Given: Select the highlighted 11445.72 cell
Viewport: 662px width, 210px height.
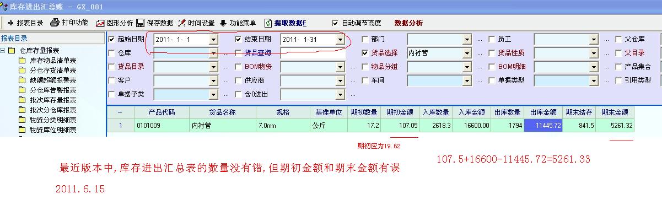Looking at the screenshot, I should coord(542,126).
